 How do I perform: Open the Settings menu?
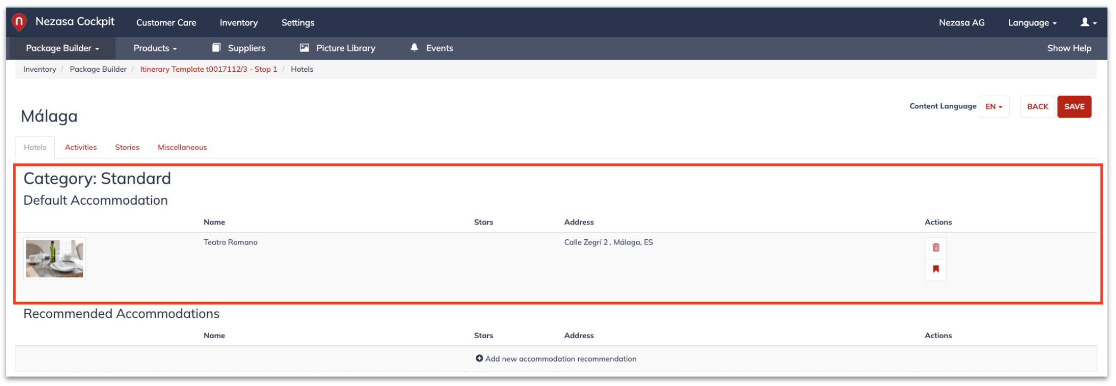click(298, 23)
